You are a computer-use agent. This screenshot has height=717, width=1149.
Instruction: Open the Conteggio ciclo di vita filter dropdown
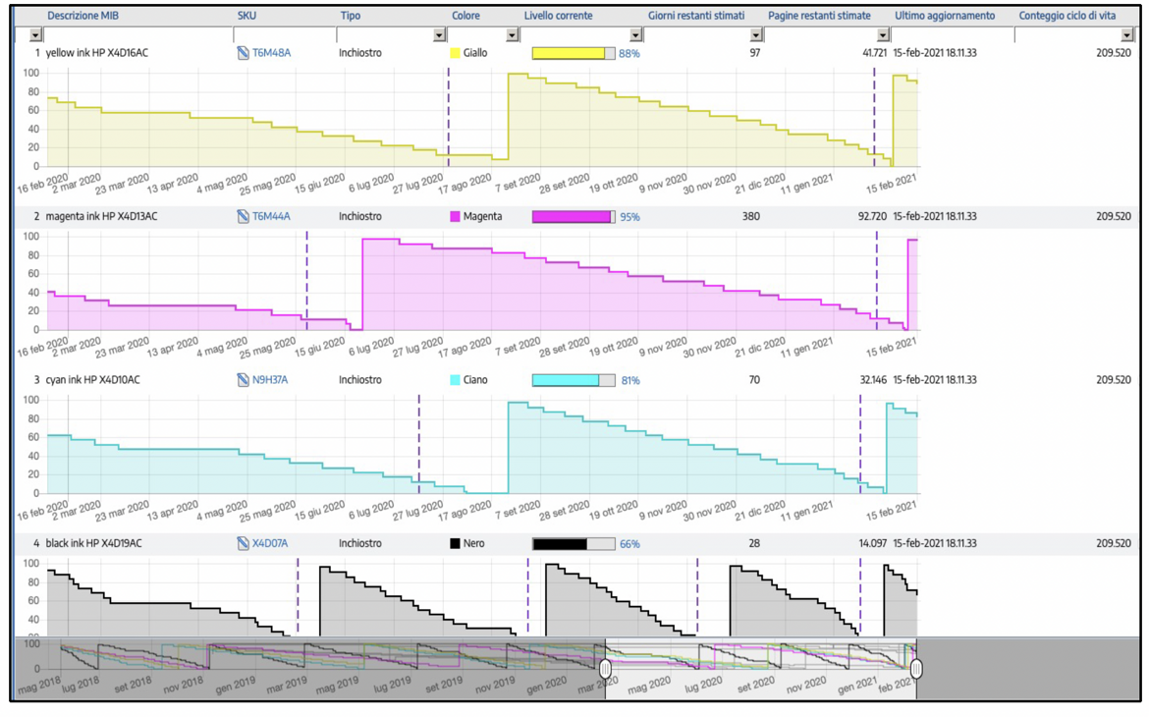[x=1126, y=35]
